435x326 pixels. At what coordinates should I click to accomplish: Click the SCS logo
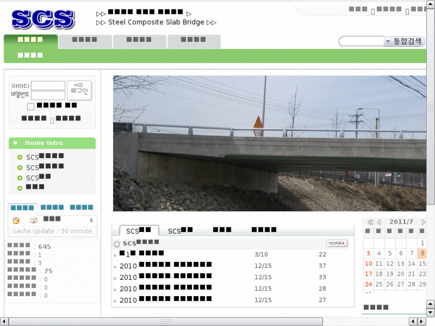pos(42,19)
